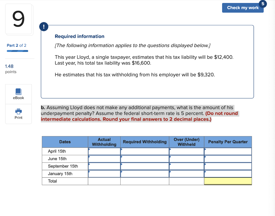Screen dimensions: 275x216
Task: Open the April 15th Actual Withholding cell marker
Action: (104, 151)
